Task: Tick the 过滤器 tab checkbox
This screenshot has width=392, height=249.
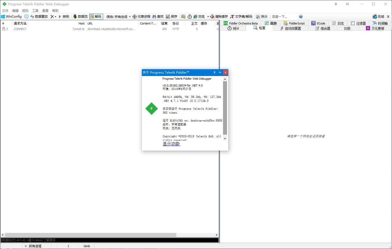Action: click(353, 23)
